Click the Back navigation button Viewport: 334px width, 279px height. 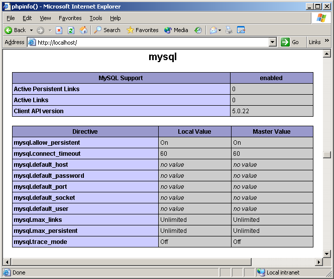click(15, 30)
